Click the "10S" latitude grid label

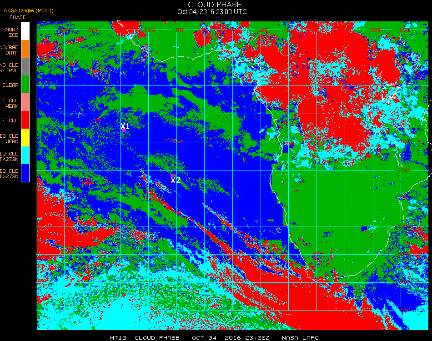click(404, 141)
